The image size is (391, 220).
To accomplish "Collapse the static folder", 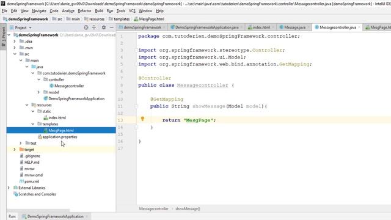I will (x=33, y=111).
